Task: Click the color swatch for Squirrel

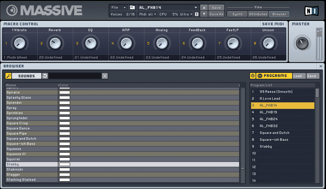Action: pos(65,159)
